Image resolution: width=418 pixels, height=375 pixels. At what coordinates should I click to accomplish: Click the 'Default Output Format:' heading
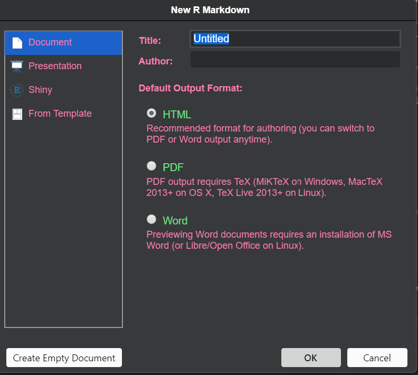(191, 88)
